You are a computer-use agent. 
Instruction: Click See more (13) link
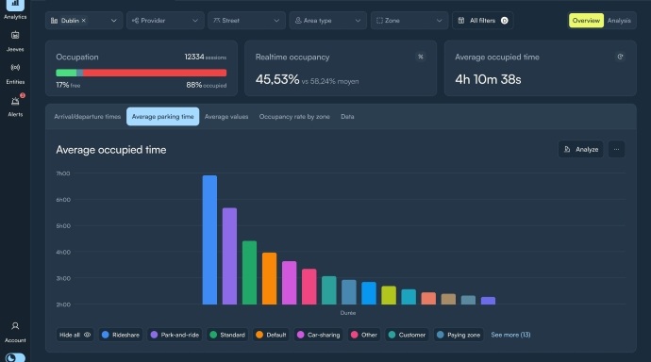tap(510, 335)
